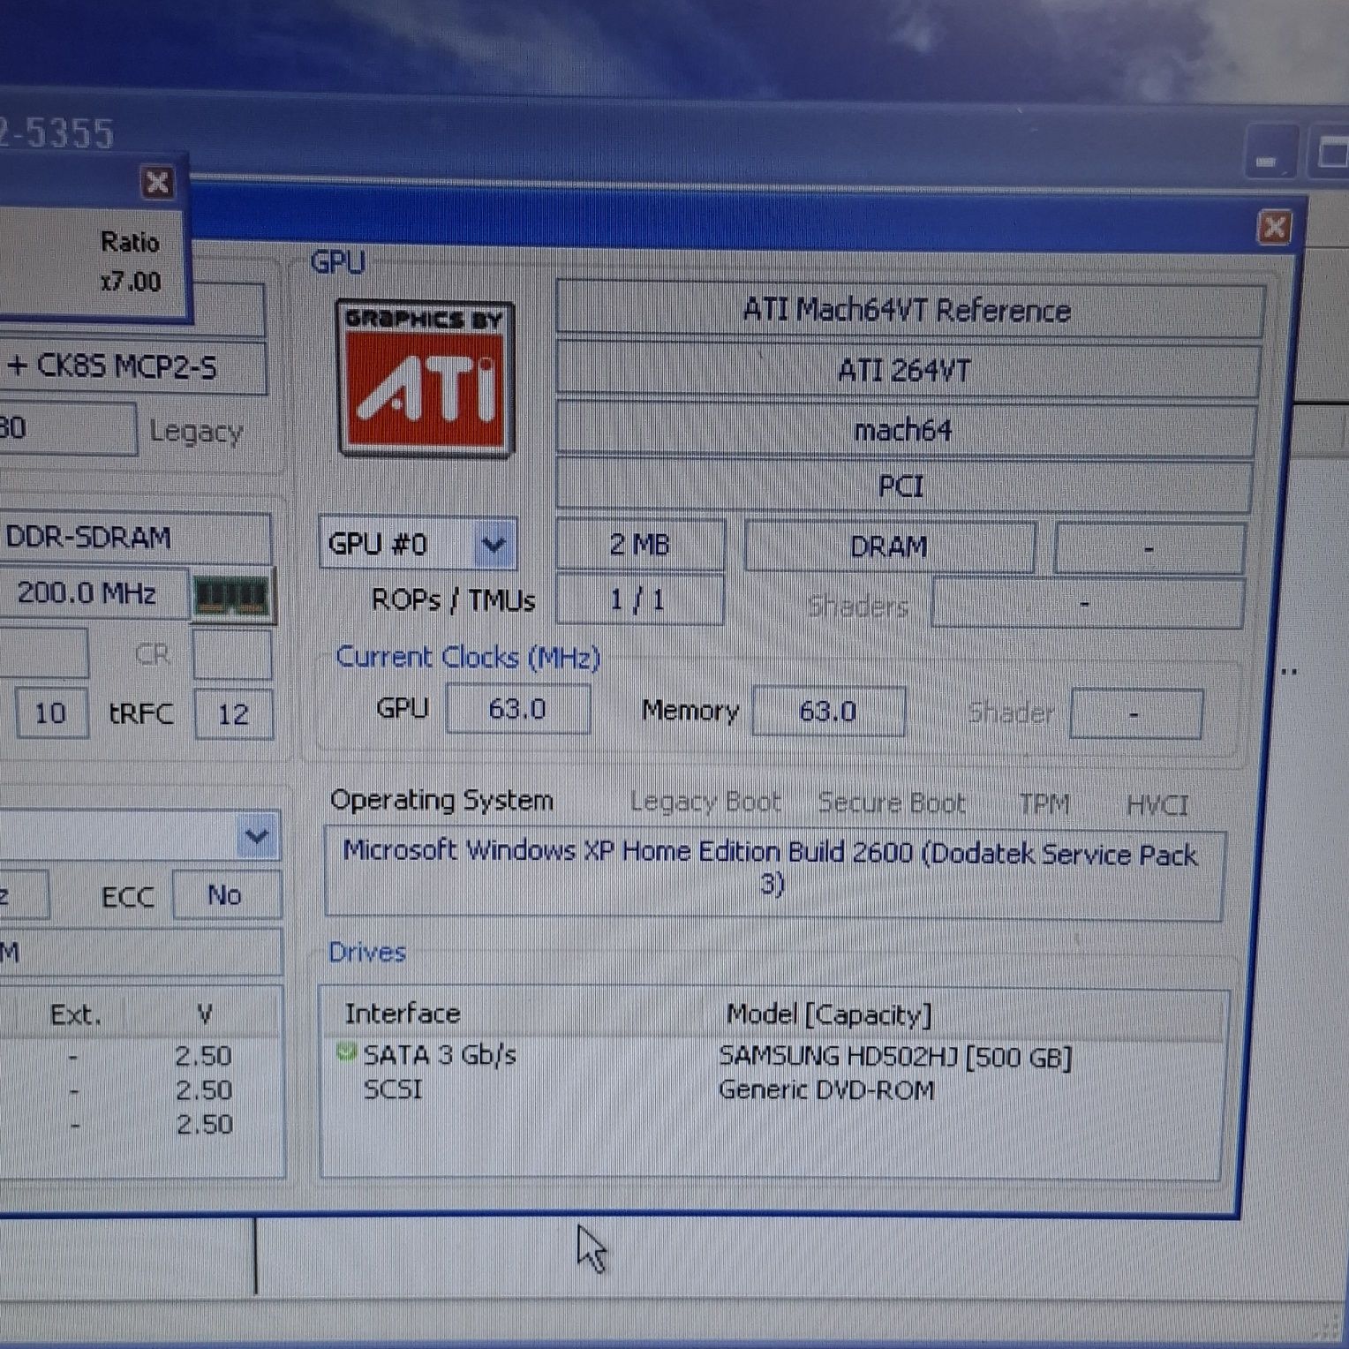The width and height of the screenshot is (1349, 1349).
Task: Click the 200.0 MHz memory clock field
Action: tap(94, 592)
